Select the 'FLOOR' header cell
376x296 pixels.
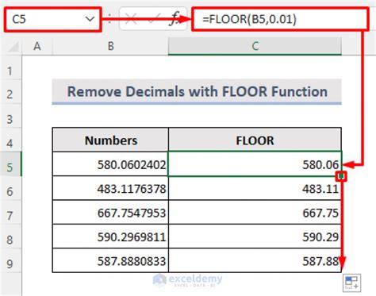coord(255,140)
